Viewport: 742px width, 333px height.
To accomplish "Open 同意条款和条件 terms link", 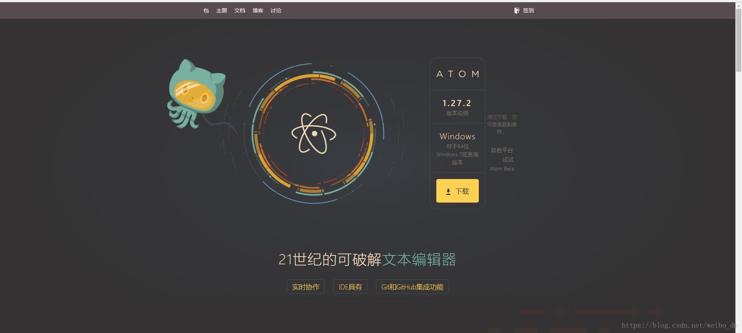I will pyautogui.click(x=502, y=124).
